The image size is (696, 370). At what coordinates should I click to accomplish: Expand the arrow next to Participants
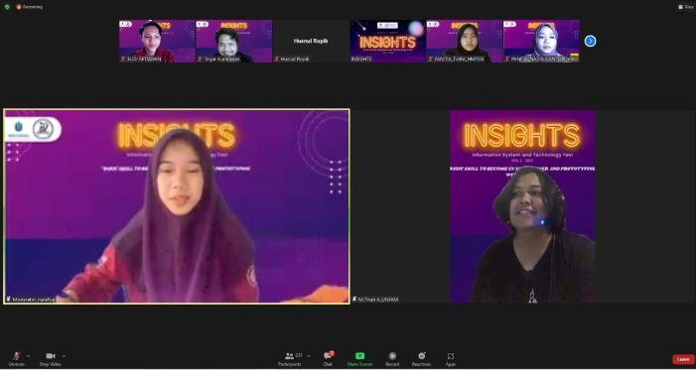(309, 356)
